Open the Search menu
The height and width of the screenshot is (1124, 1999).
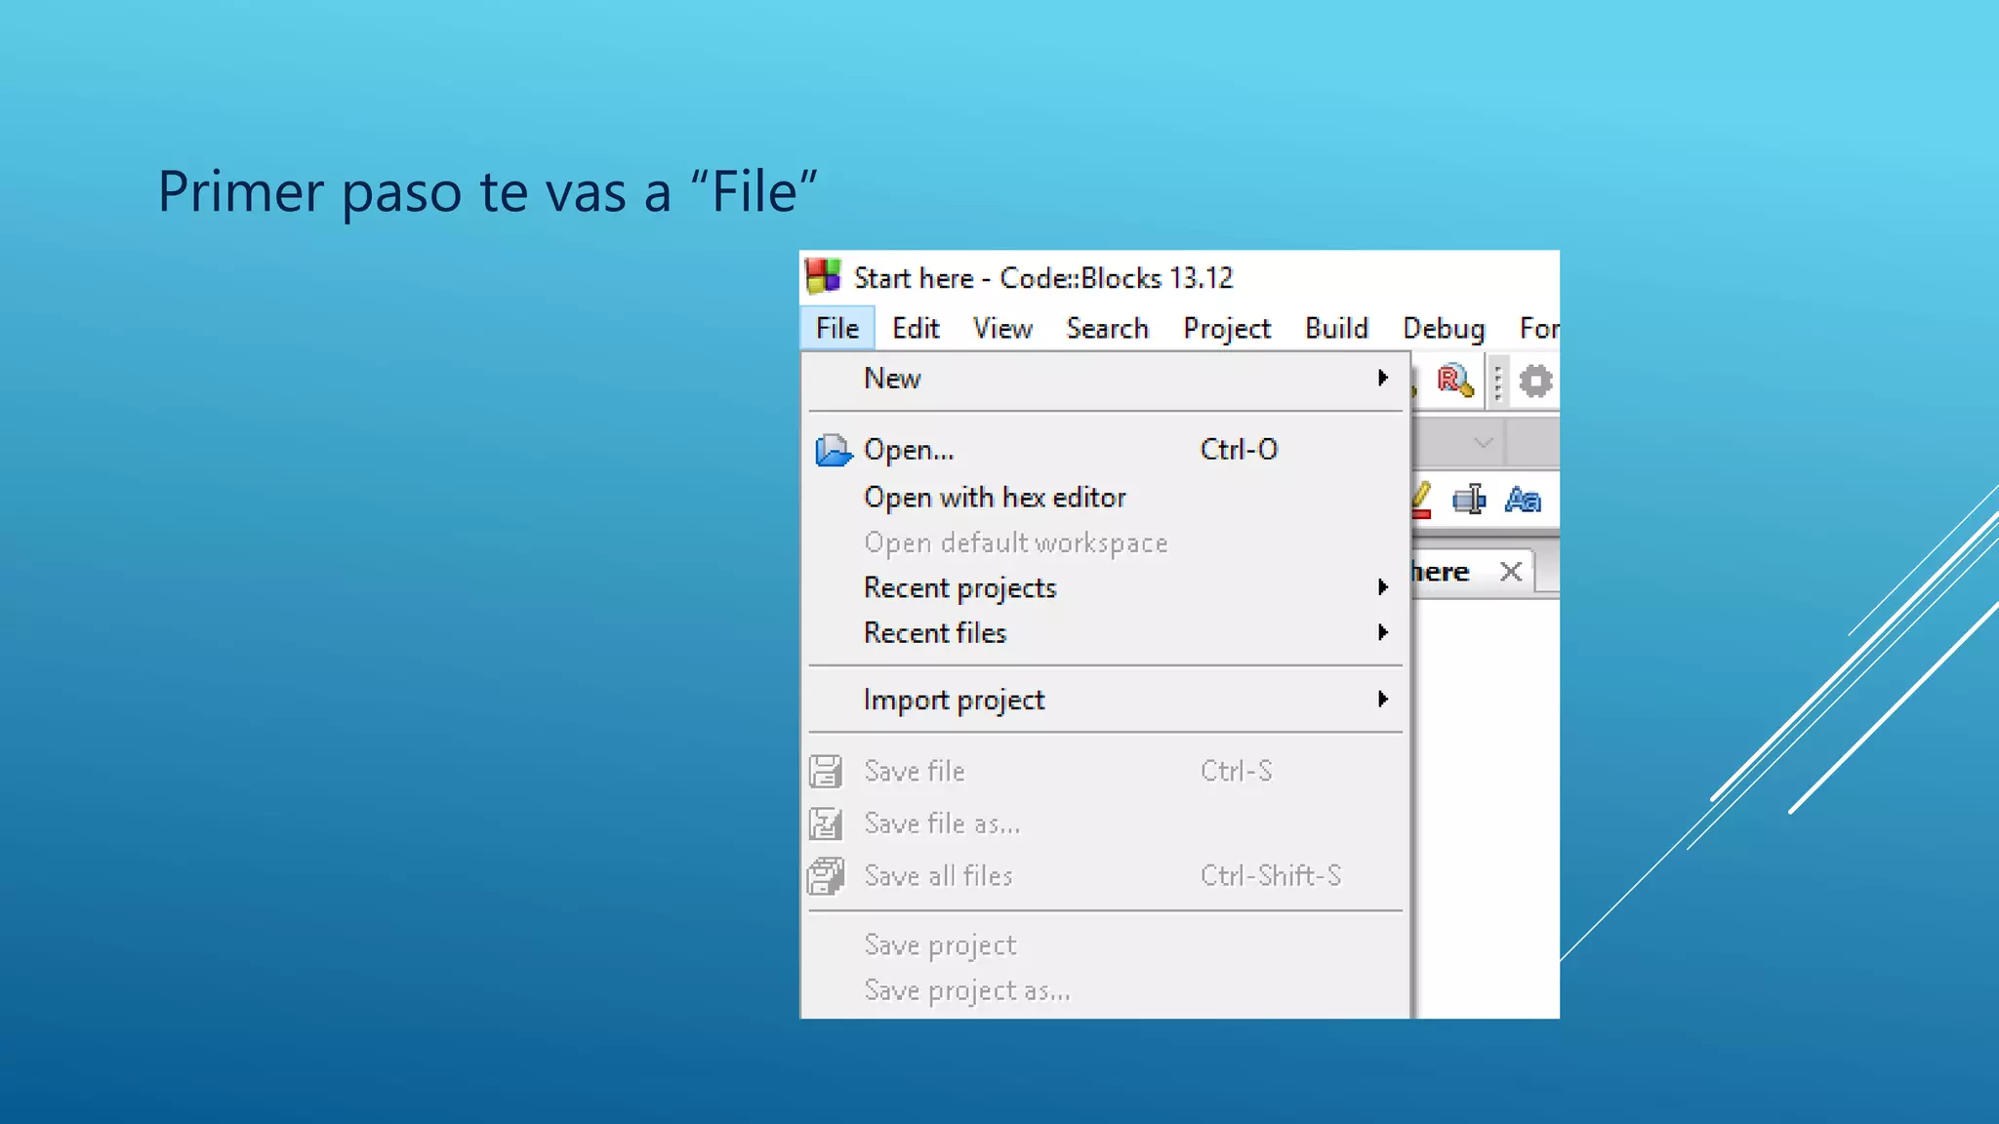pos(1107,328)
